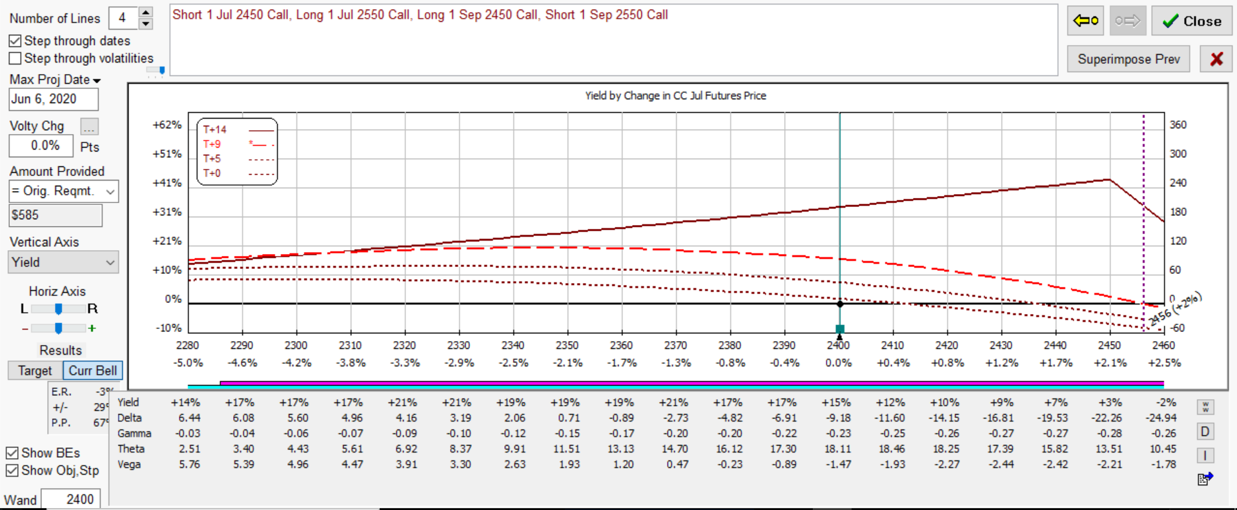The image size is (1237, 510).
Task: Click the Volty Chg '0.0%' input field
Action: tap(41, 146)
